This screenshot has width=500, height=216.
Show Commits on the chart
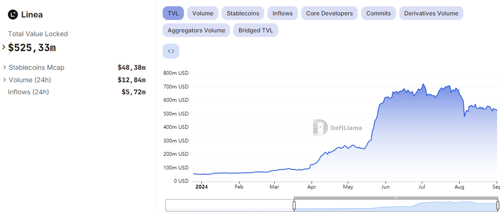(378, 13)
